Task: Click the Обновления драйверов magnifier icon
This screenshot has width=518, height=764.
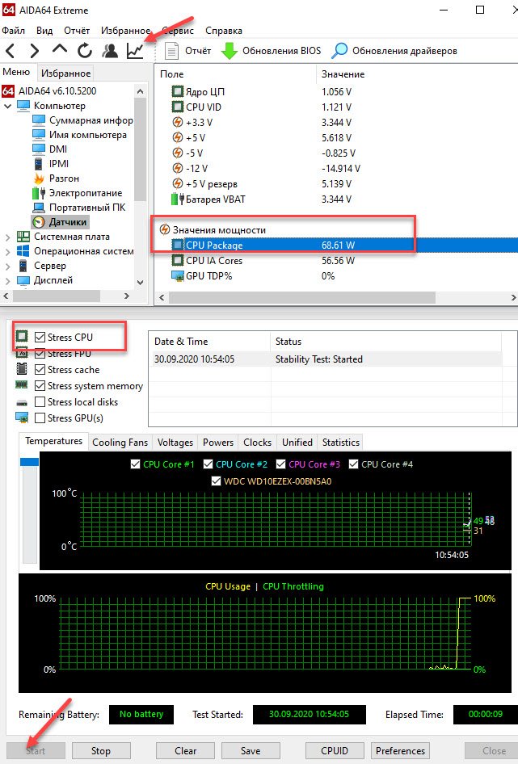Action: pos(339,50)
